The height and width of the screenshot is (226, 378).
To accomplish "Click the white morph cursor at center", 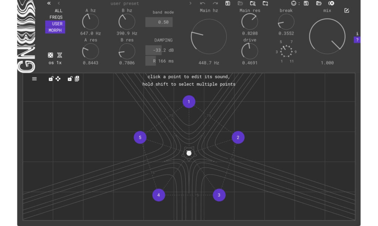I will pos(189,153).
